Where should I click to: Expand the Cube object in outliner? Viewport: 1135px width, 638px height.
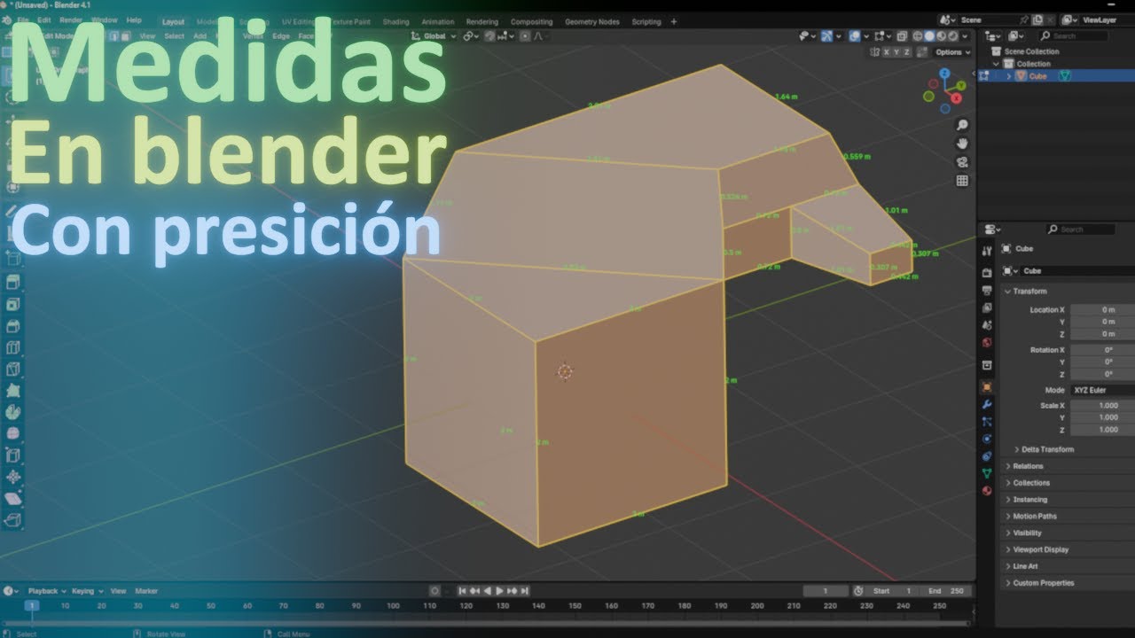(x=1008, y=76)
